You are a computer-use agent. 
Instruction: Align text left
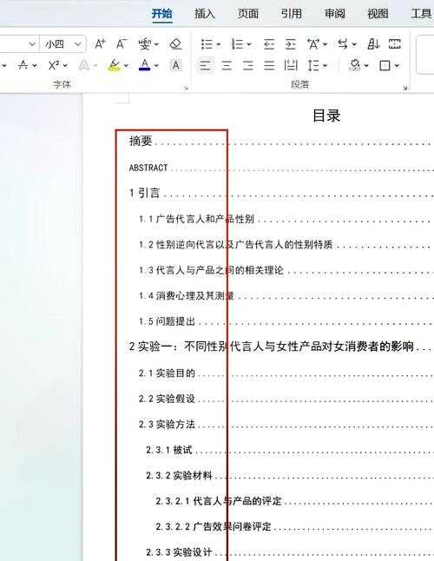[205, 65]
